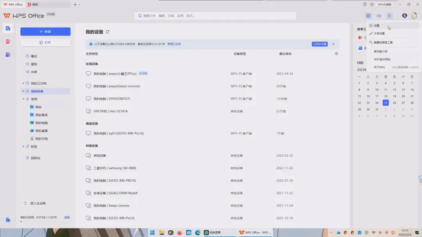
Task: Expand the 标签 tree node
Action: coord(23,147)
